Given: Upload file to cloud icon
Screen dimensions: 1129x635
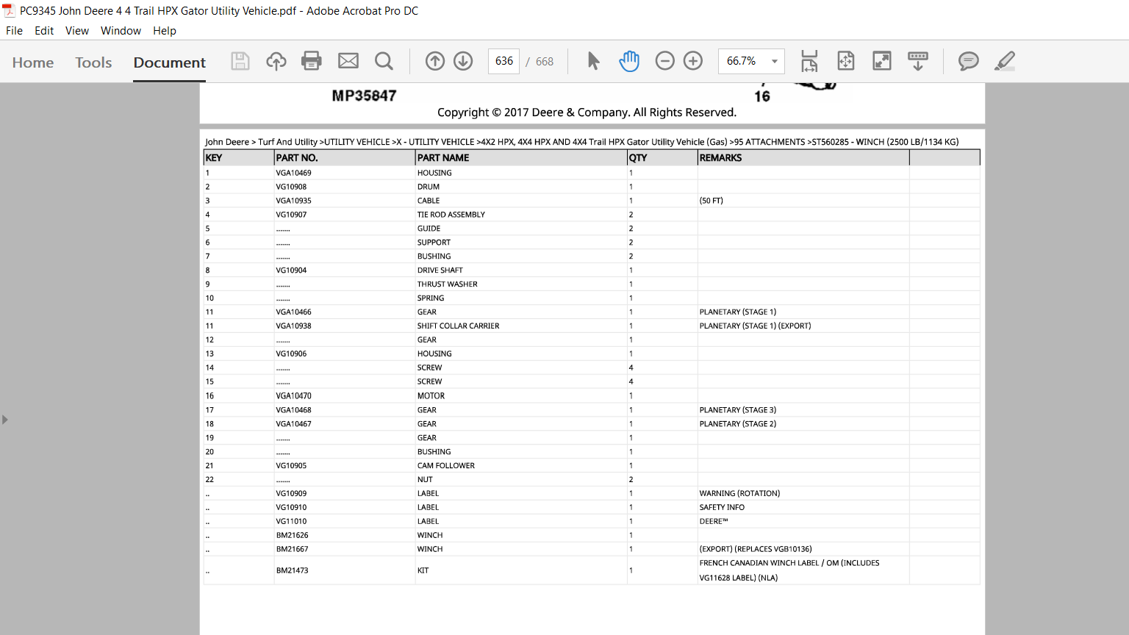Looking at the screenshot, I should [x=276, y=61].
